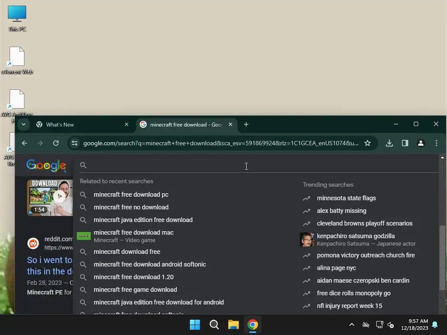Open network settings tray icon

pyautogui.click(x=379, y=325)
